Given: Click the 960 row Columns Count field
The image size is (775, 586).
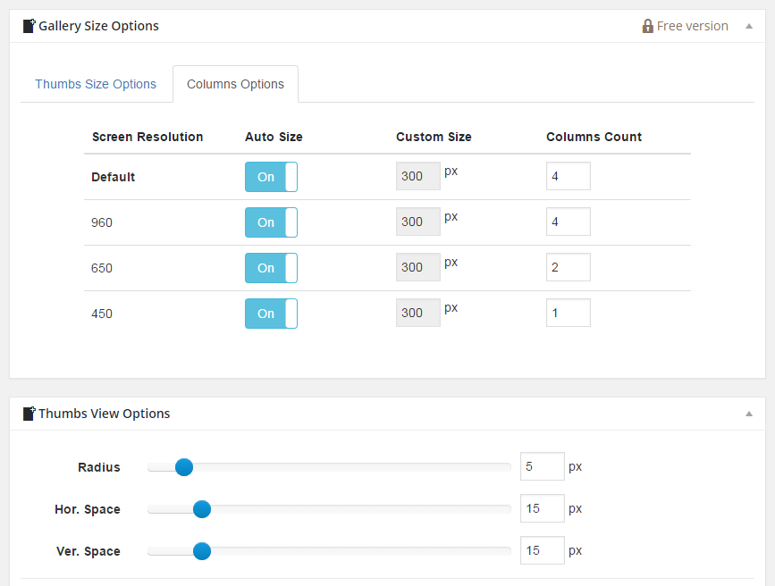Looking at the screenshot, I should (x=569, y=222).
